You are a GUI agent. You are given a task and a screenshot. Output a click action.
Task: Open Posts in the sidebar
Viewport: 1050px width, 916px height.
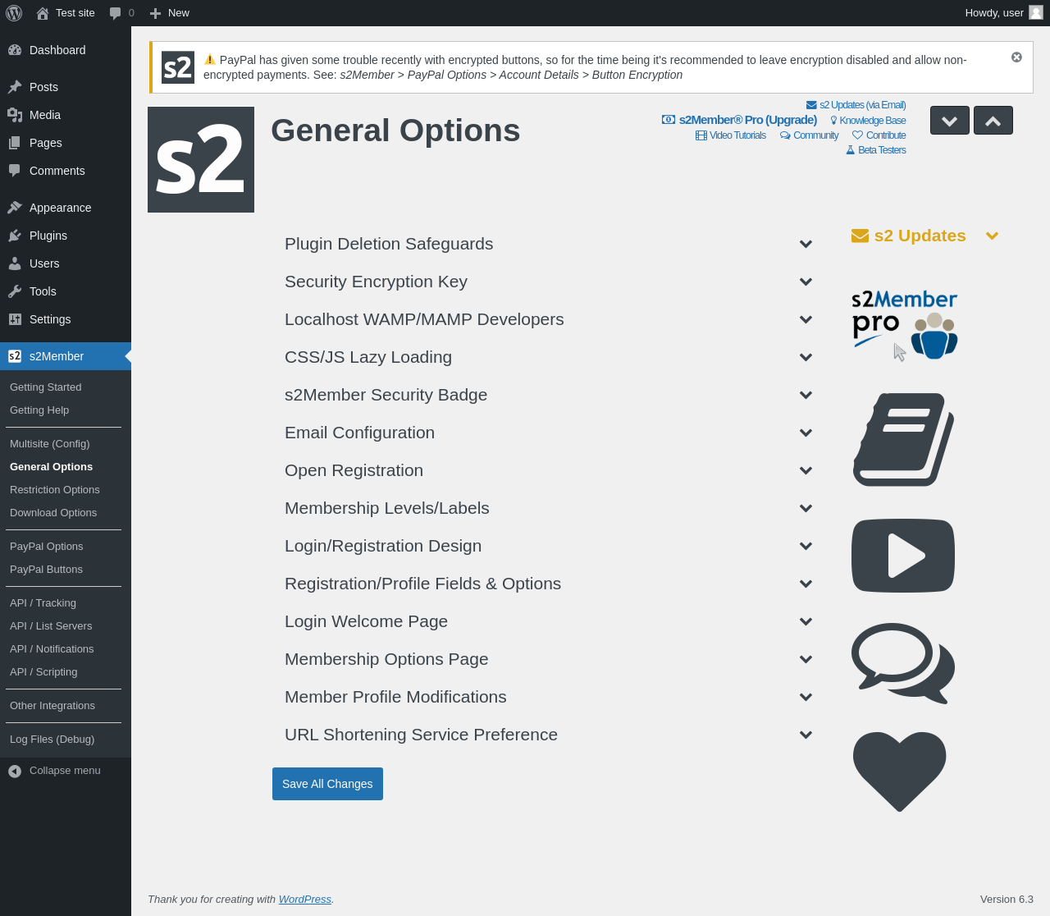click(66, 87)
